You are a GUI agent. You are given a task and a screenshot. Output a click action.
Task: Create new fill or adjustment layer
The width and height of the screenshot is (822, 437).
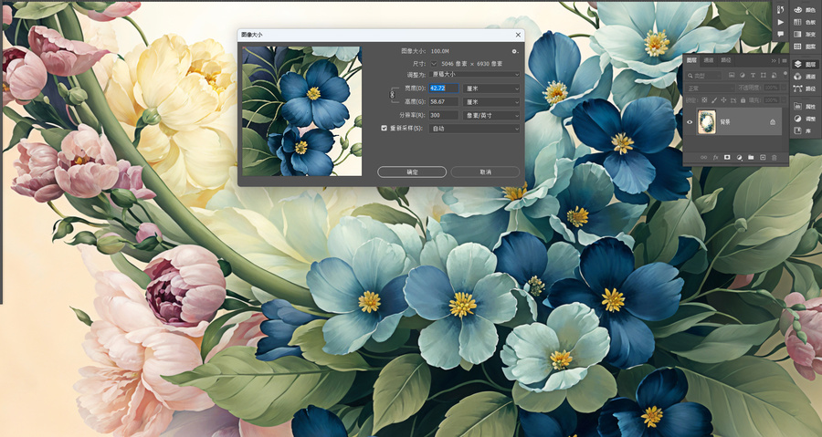739,158
